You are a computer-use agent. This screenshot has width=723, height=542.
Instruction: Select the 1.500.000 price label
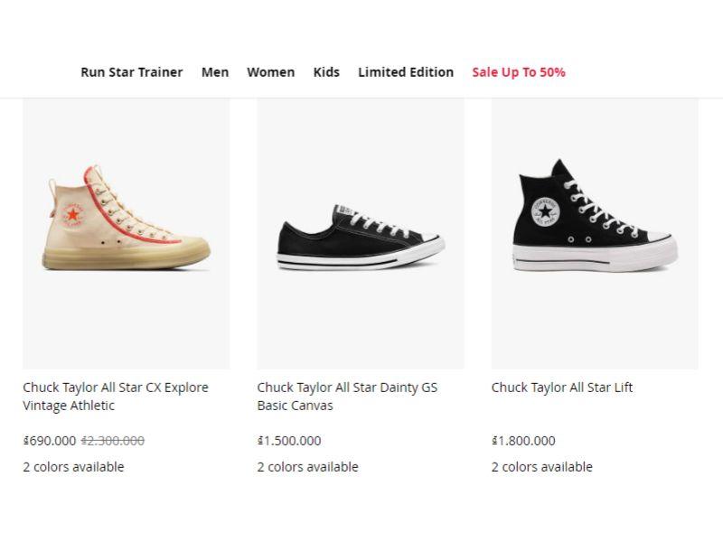click(x=289, y=441)
